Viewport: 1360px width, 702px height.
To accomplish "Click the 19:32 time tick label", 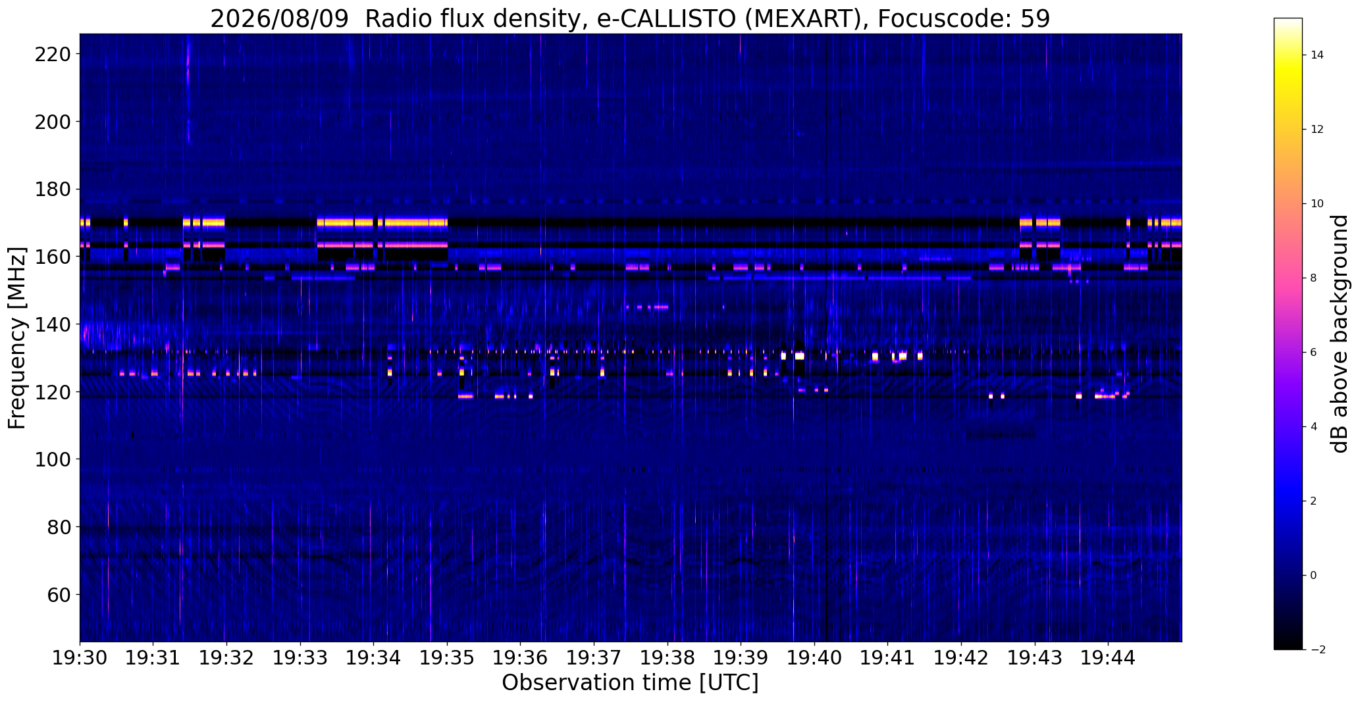I will click(x=226, y=657).
